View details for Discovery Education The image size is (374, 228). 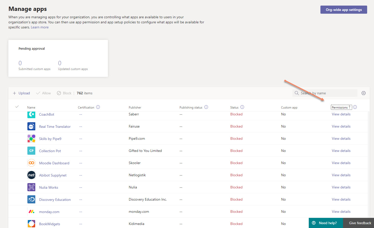tap(341, 199)
